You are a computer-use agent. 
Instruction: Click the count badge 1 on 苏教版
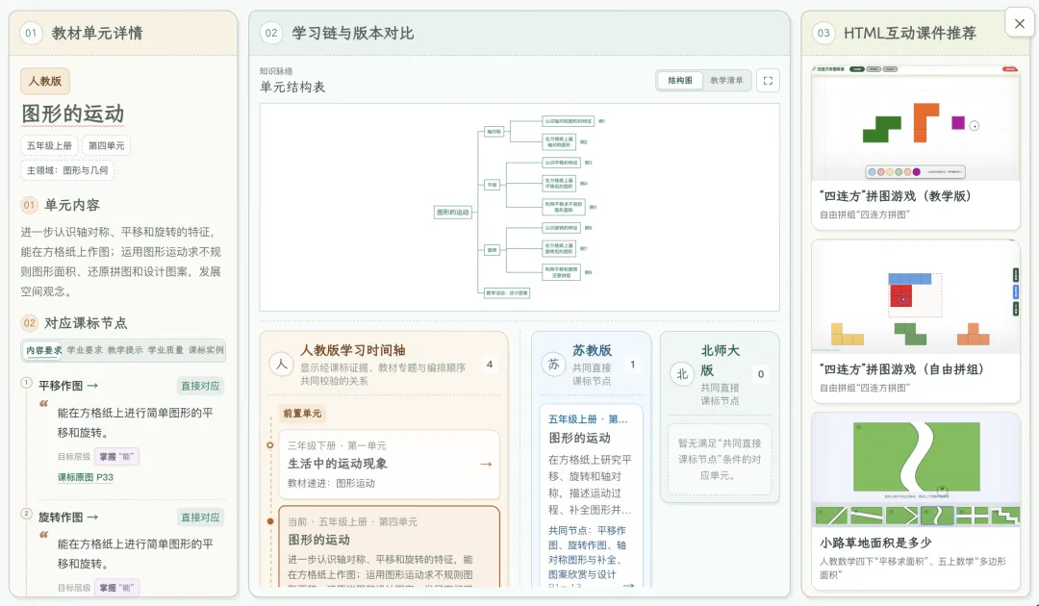click(633, 365)
